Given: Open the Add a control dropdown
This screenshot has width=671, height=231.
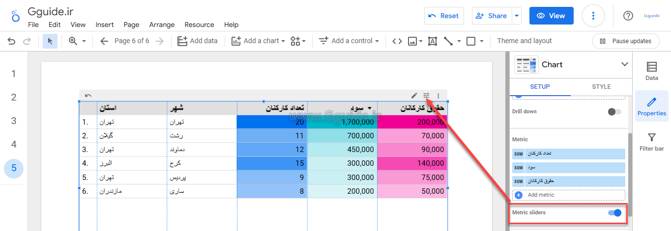Looking at the screenshot, I should pos(349,41).
